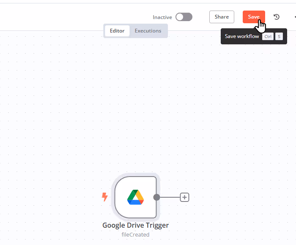
Task: Click the orange lightning trigger icon
Action: coord(104,197)
